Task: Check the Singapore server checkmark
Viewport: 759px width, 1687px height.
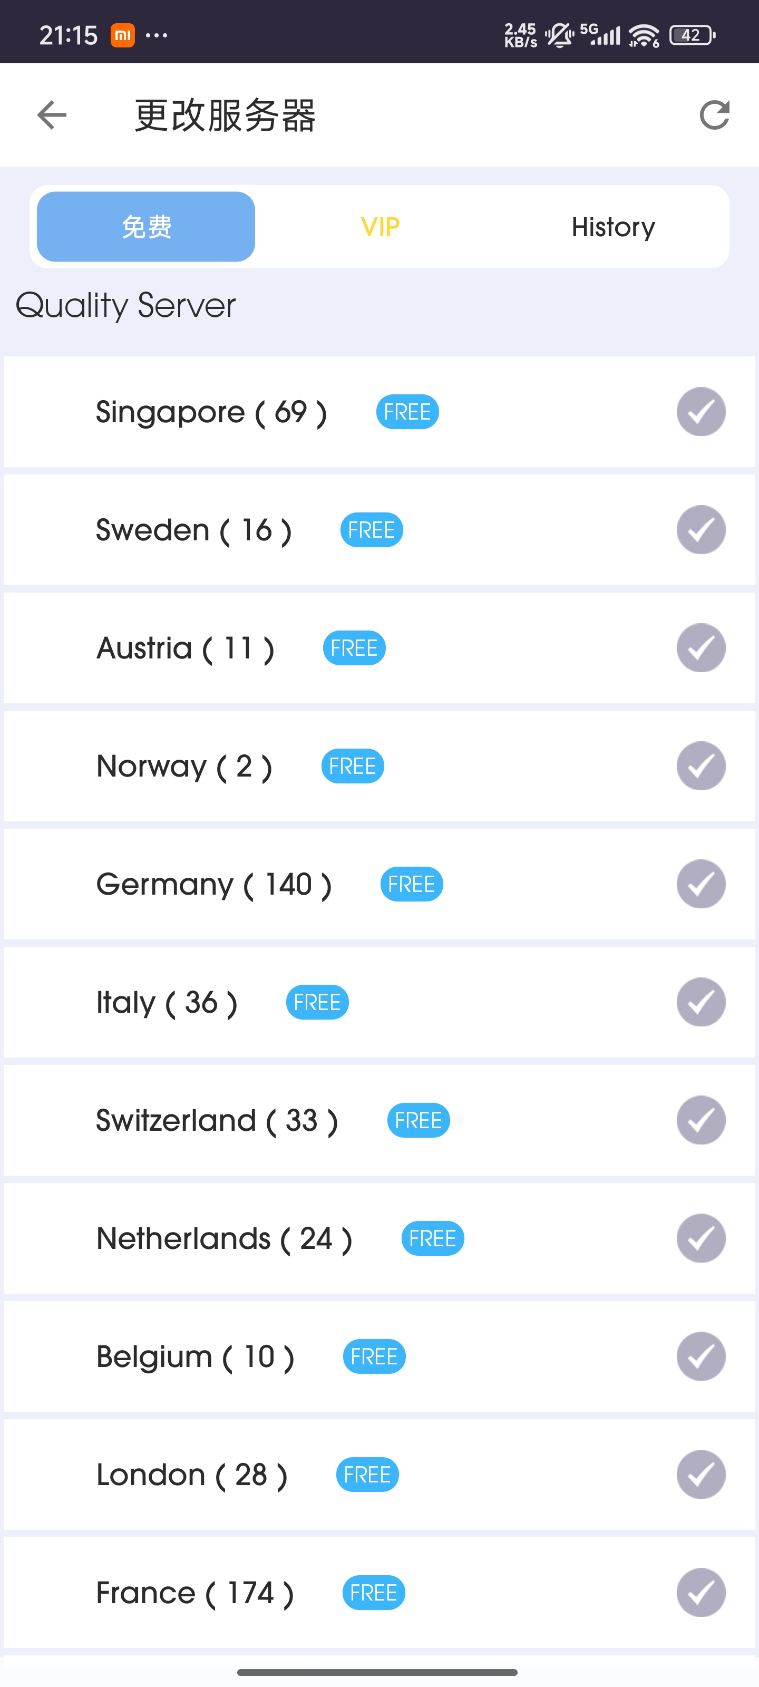Action: (700, 412)
